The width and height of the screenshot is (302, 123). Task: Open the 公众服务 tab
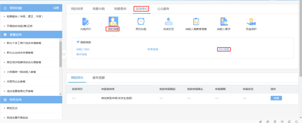[x=163, y=9]
